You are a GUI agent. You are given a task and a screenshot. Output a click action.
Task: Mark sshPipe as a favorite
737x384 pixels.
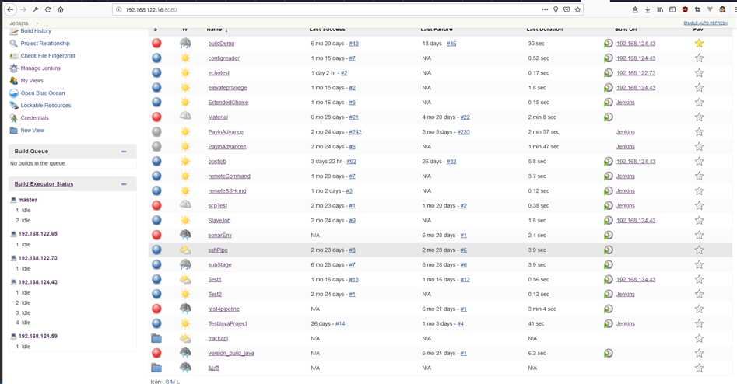(x=699, y=250)
